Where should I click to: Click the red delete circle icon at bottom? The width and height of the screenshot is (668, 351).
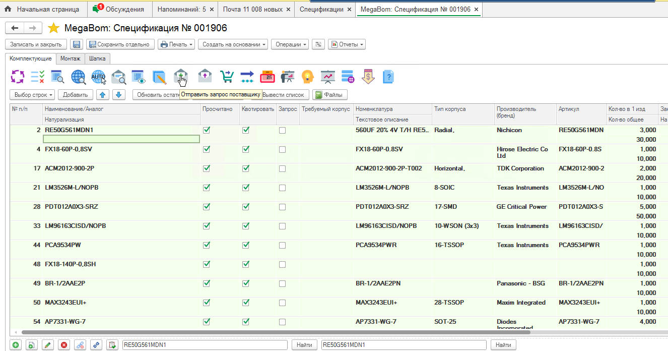pyautogui.click(x=64, y=345)
